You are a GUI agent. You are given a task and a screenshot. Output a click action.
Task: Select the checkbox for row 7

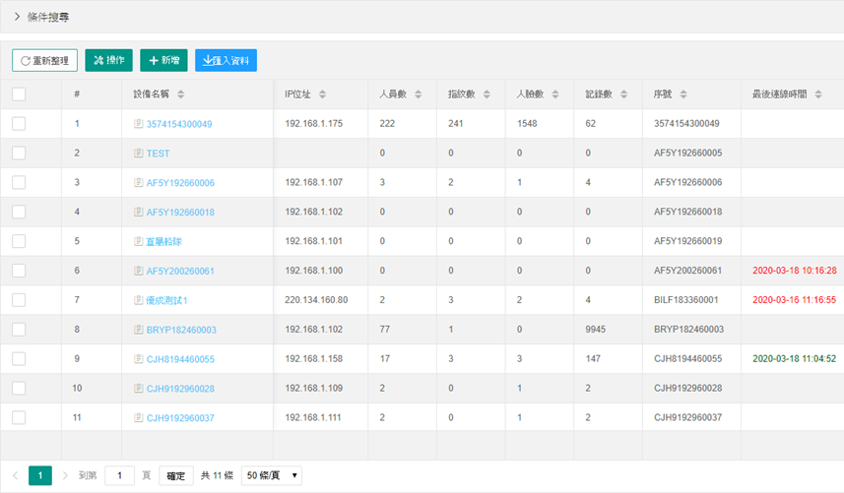19,300
